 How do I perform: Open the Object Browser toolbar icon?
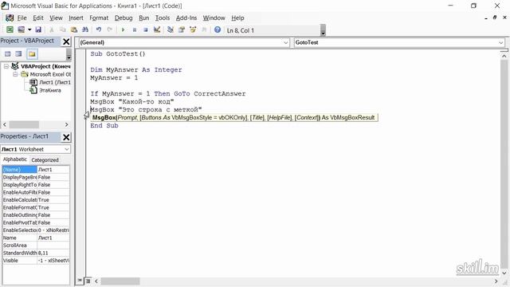point(193,30)
